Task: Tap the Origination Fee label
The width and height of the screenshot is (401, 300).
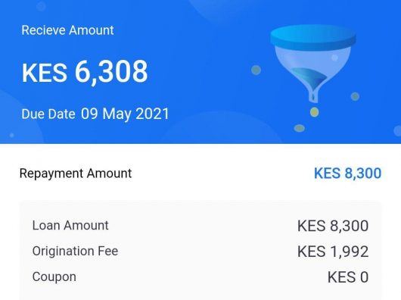Action: click(75, 251)
